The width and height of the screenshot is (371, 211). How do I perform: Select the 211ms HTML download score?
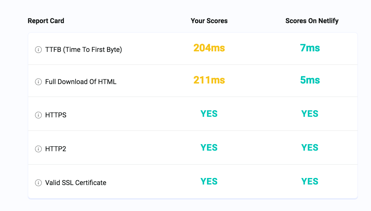209,80
